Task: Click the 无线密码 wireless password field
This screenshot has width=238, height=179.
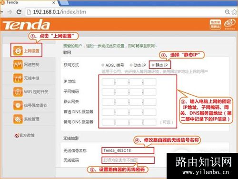Action: pos(128,160)
